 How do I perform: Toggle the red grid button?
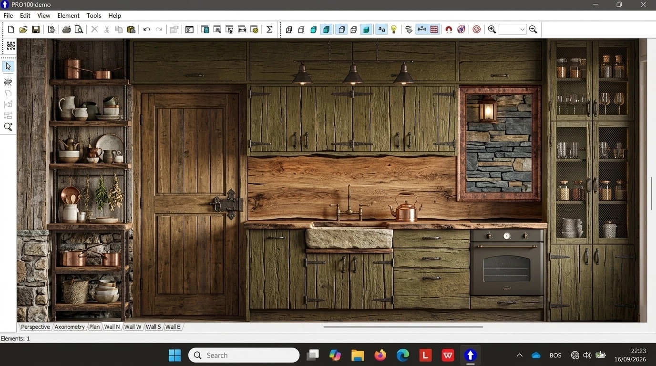click(x=434, y=30)
